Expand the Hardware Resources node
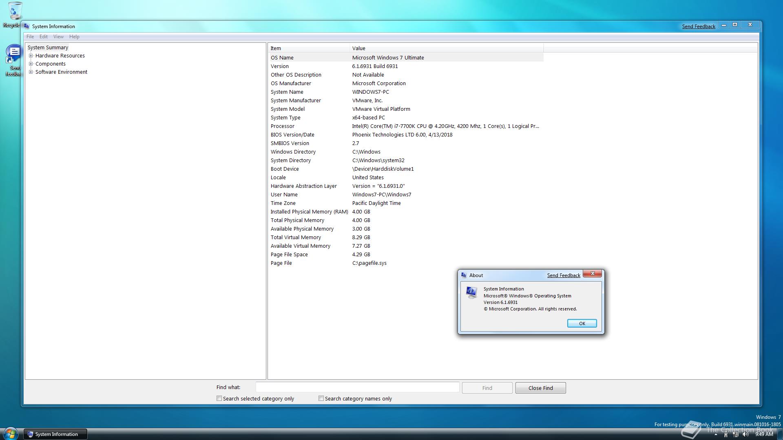The width and height of the screenshot is (783, 440). click(x=31, y=56)
